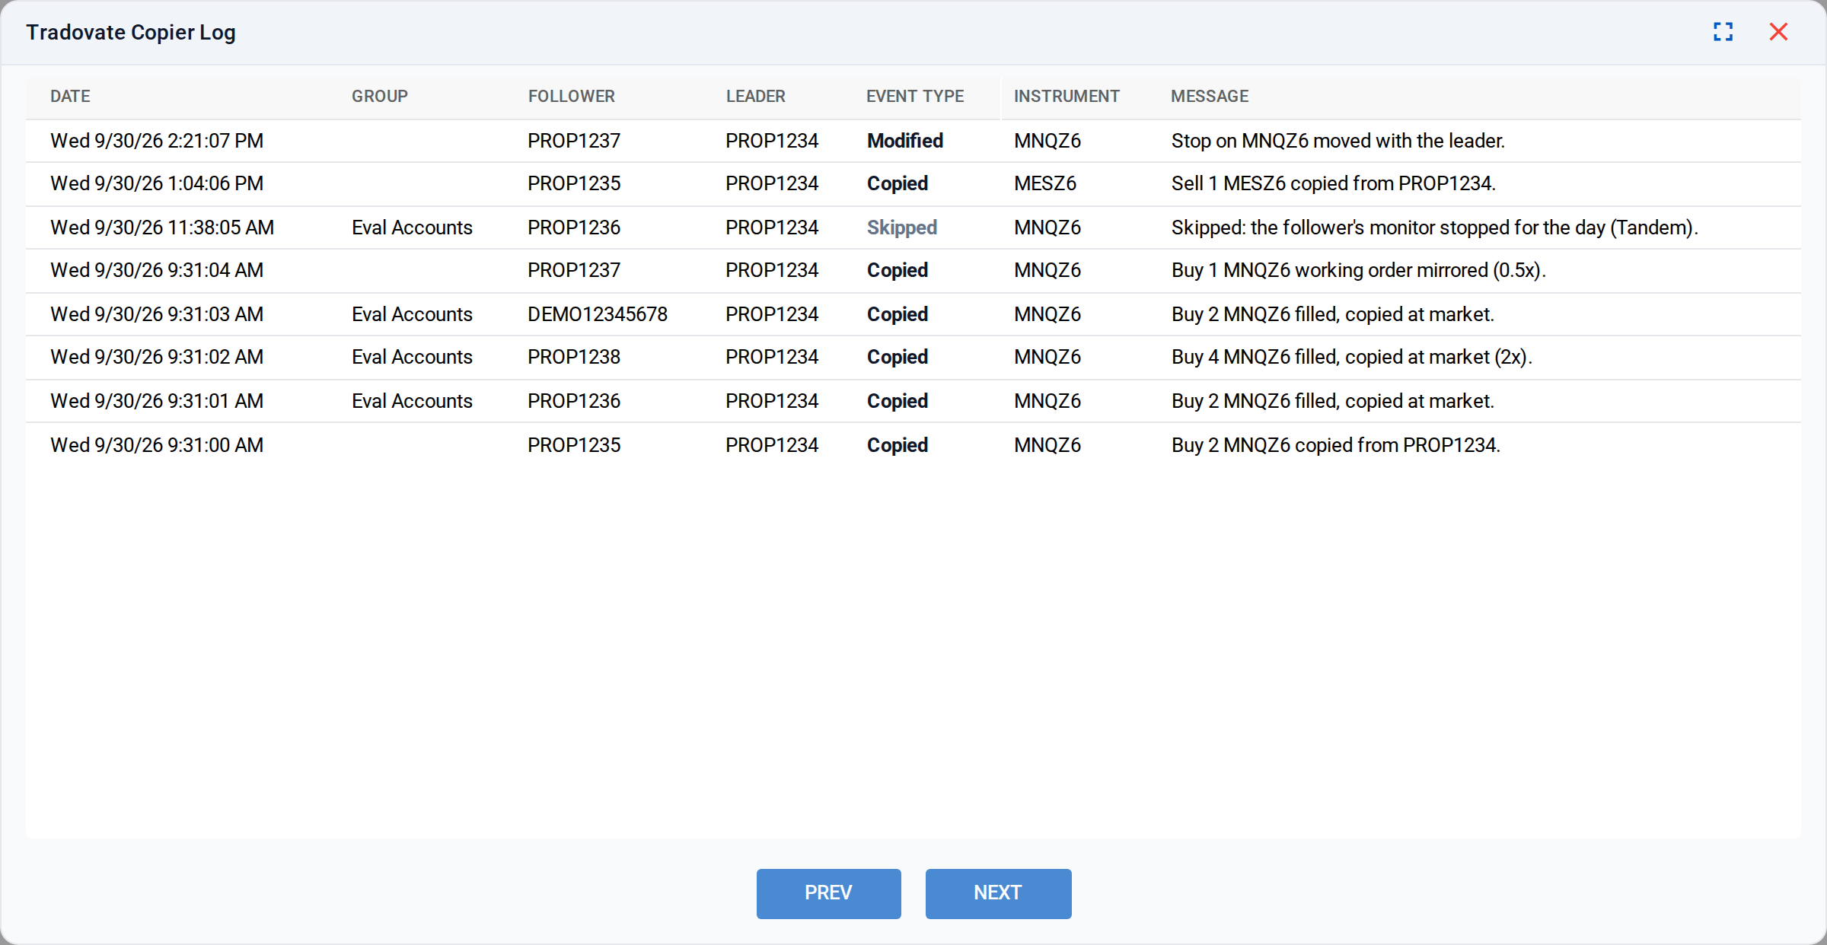The width and height of the screenshot is (1827, 945).
Task: Go to the next log page
Action: coord(998,893)
